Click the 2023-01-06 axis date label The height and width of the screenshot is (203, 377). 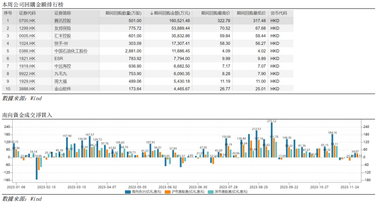click(16, 187)
